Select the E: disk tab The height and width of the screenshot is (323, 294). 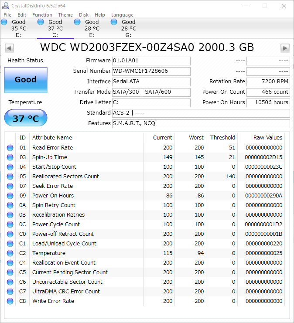pos(92,28)
